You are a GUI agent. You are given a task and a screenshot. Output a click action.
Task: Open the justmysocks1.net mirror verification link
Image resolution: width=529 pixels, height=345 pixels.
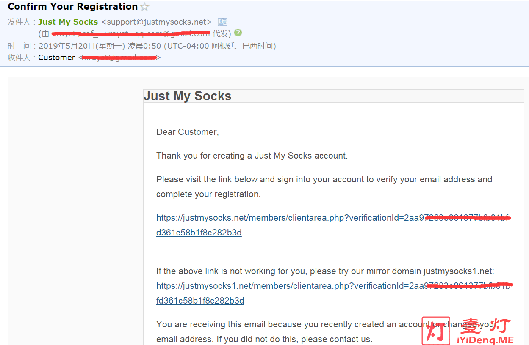[x=333, y=293]
